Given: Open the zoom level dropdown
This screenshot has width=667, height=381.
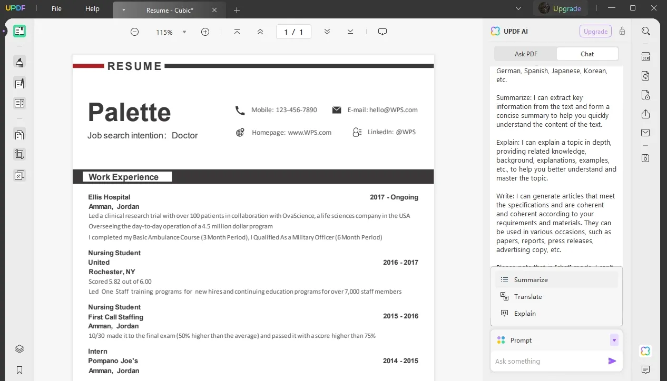Looking at the screenshot, I should 184,32.
